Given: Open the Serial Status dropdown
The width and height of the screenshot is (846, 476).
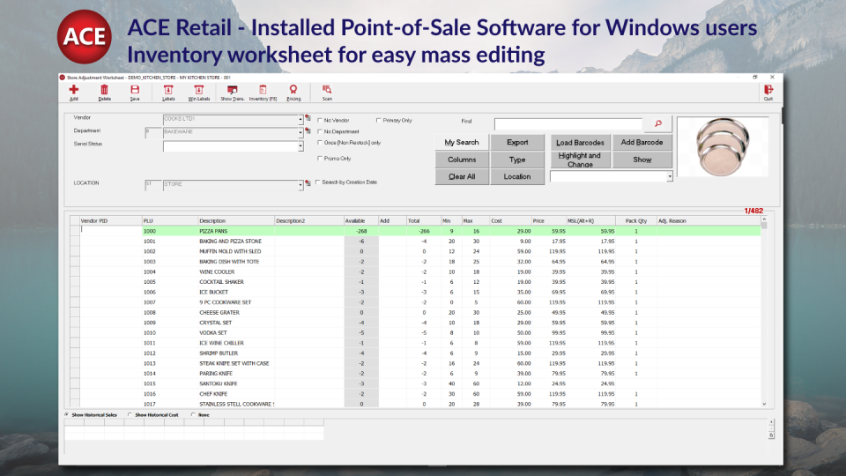Looking at the screenshot, I should pyautogui.click(x=300, y=145).
